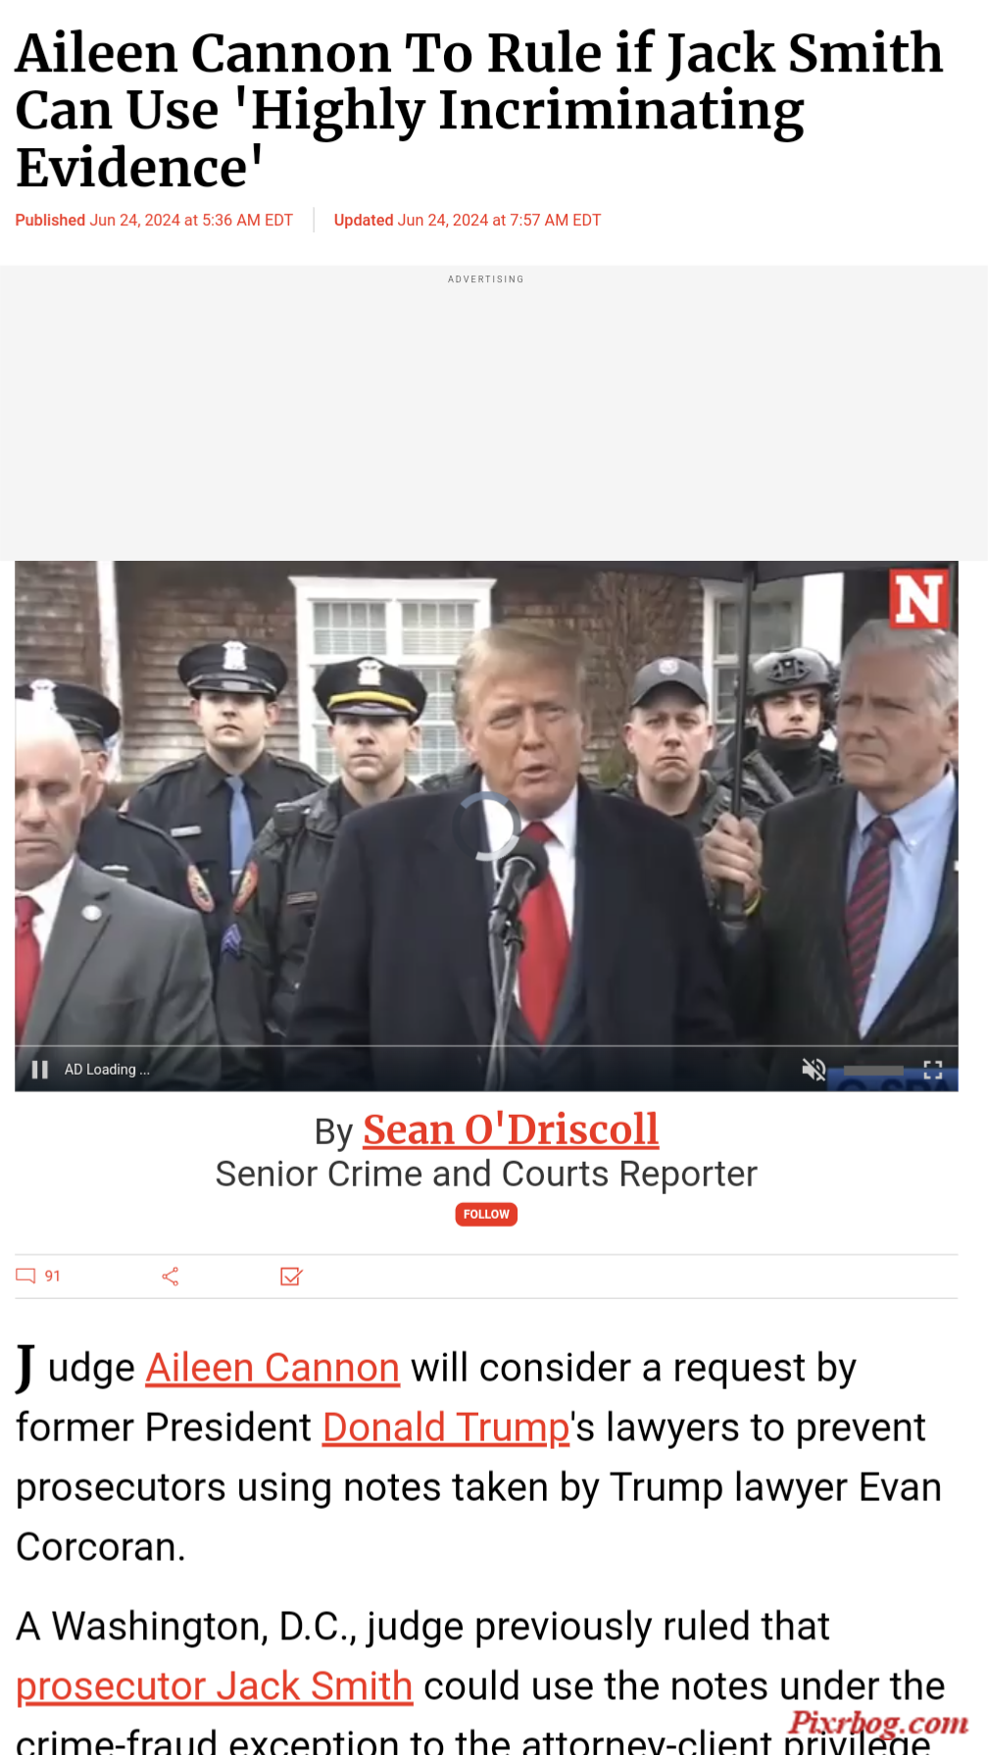
Task: Open the prosecutor Jack Smith link
Action: tap(214, 1686)
